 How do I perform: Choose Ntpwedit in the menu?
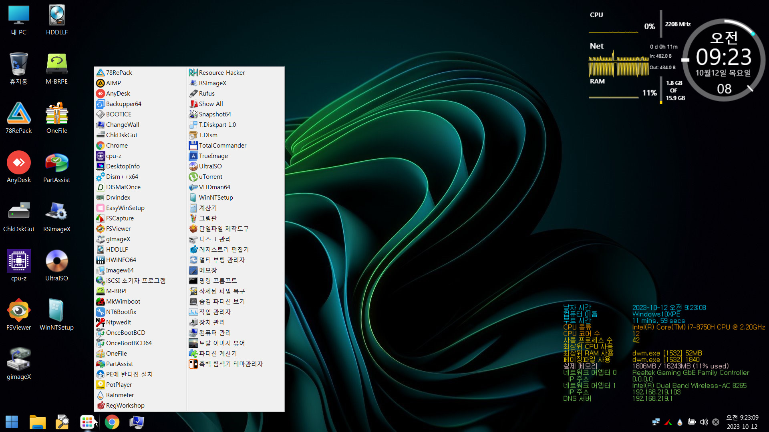point(140,322)
